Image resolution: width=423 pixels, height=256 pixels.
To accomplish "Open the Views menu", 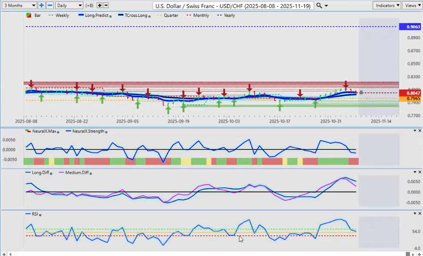I will [412, 6].
